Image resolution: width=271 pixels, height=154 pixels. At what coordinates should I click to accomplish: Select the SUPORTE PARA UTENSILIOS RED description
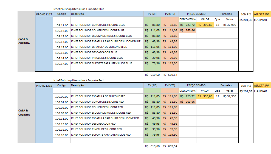coord(101,135)
